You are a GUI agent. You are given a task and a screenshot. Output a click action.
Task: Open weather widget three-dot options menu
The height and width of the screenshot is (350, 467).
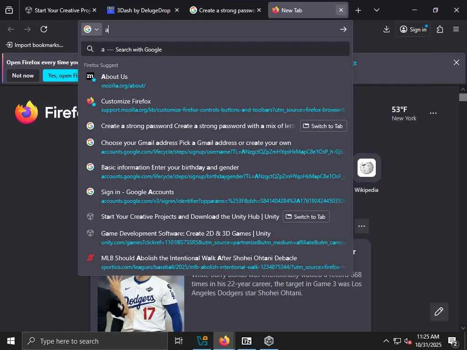pyautogui.click(x=433, y=113)
